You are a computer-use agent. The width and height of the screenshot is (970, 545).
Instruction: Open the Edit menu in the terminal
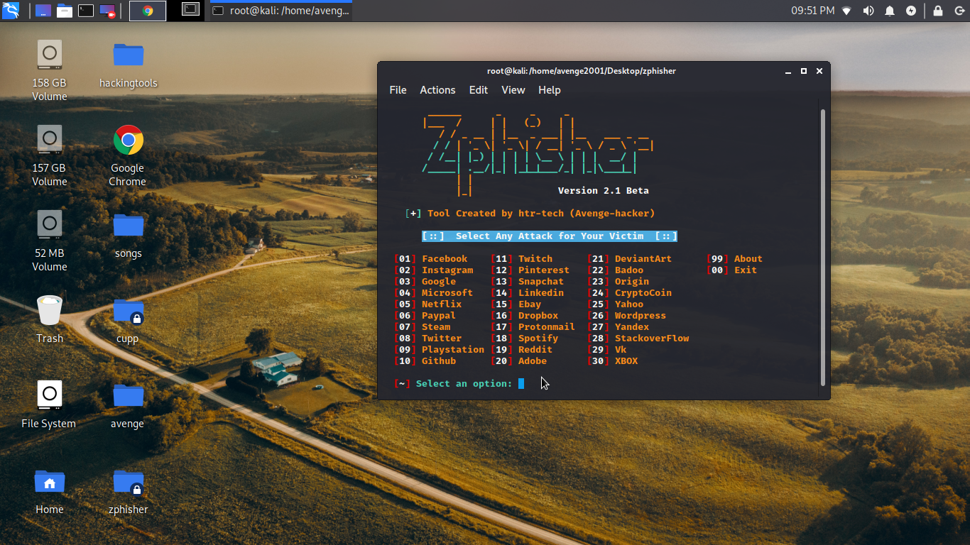click(479, 90)
